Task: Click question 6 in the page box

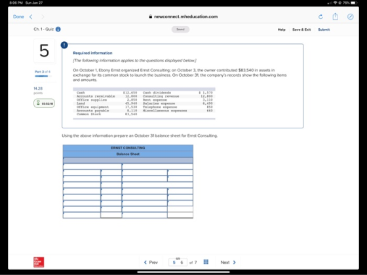Action: coord(182,263)
